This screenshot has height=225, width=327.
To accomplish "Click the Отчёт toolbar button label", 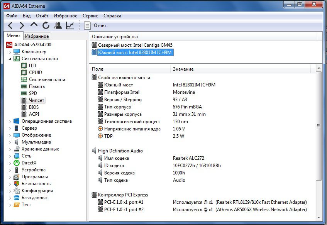I will [100, 25].
